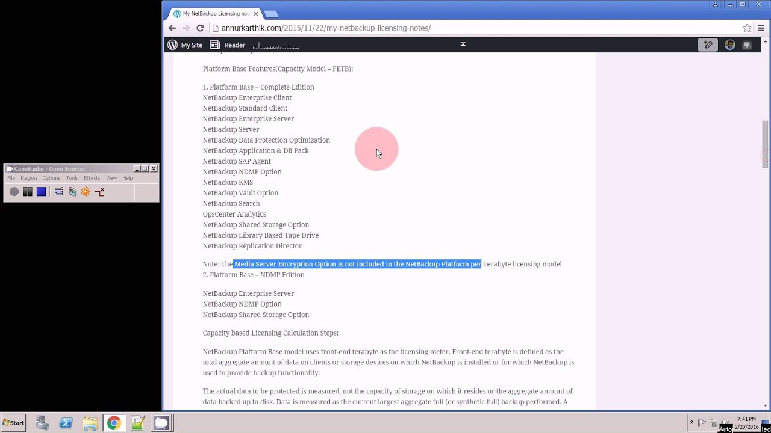This screenshot has width=771, height=433.
Task: Open the CamStudio Options menu
Action: 51,178
